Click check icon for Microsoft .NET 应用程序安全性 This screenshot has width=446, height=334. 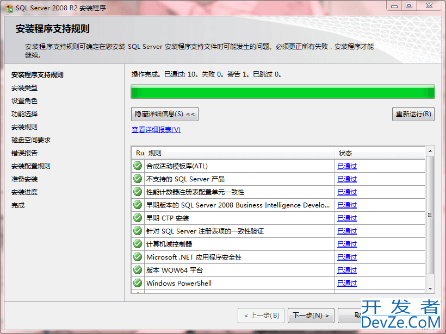click(138, 257)
